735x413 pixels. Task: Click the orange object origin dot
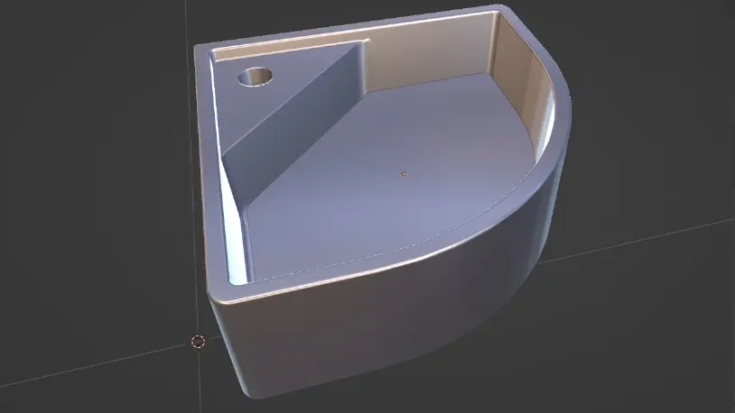point(404,172)
